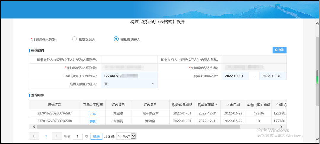320x144 pixels.
Task: Go to previous results page arrow
Action: 34,136
